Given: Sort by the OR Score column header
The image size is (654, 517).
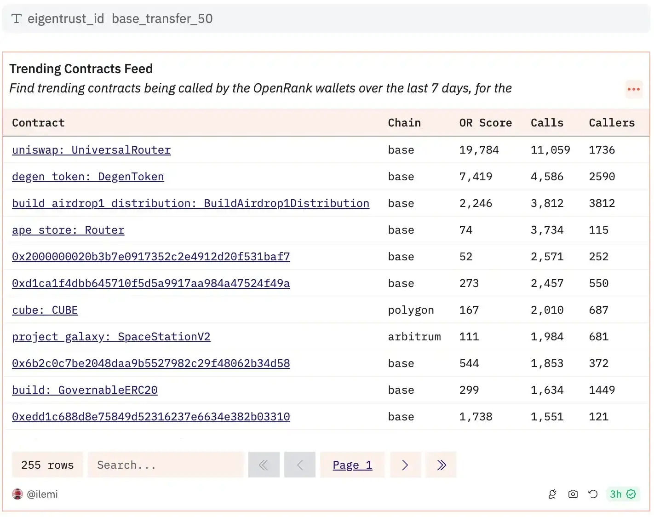Looking at the screenshot, I should point(485,123).
